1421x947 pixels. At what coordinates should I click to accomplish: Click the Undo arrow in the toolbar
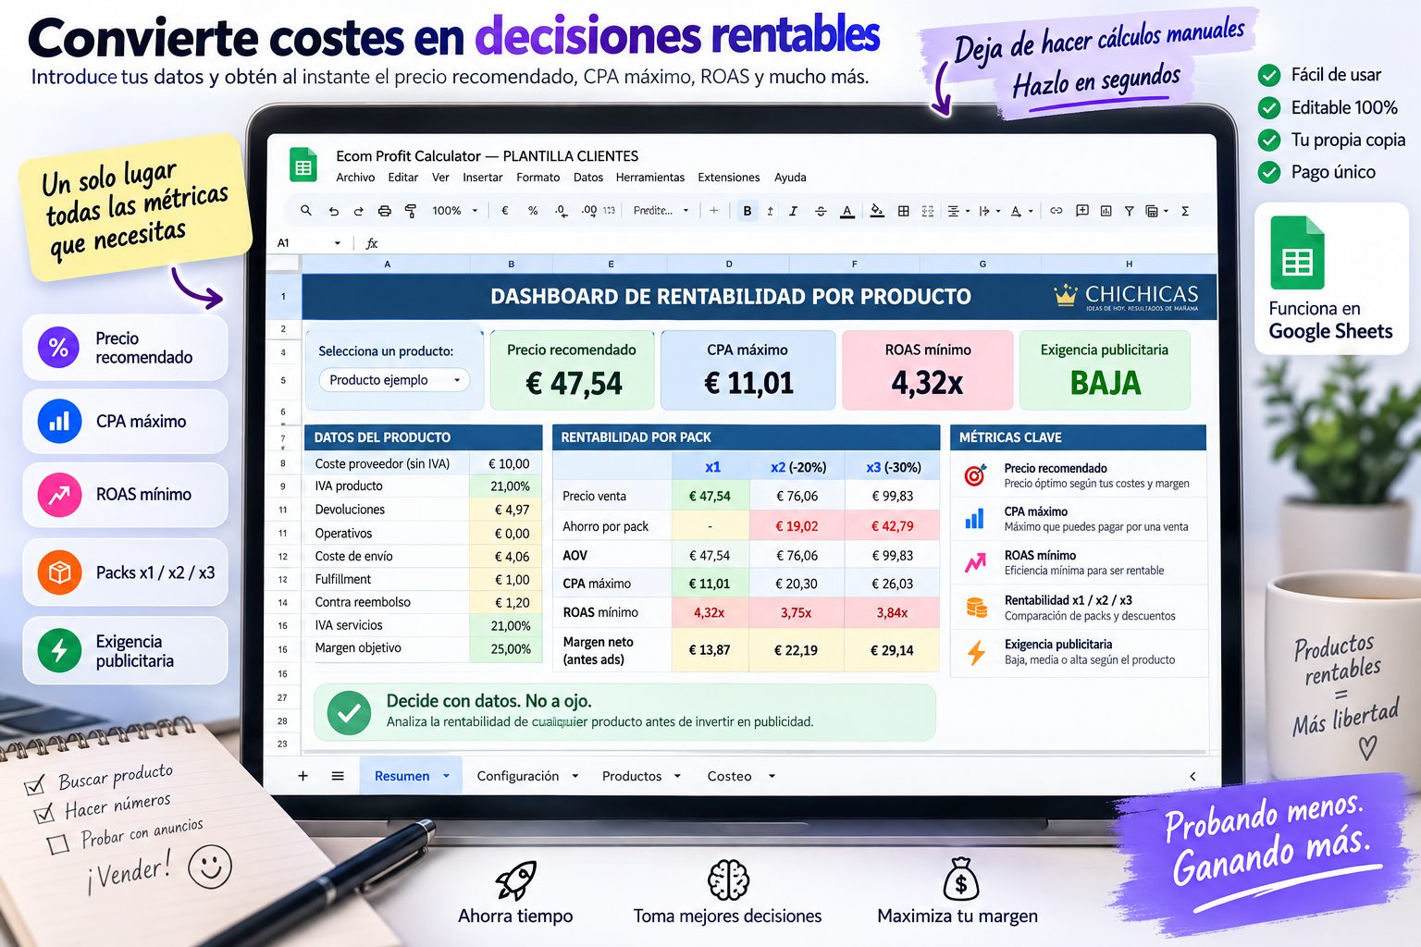334,211
